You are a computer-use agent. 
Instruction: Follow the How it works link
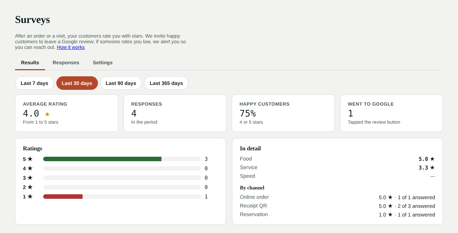click(71, 47)
